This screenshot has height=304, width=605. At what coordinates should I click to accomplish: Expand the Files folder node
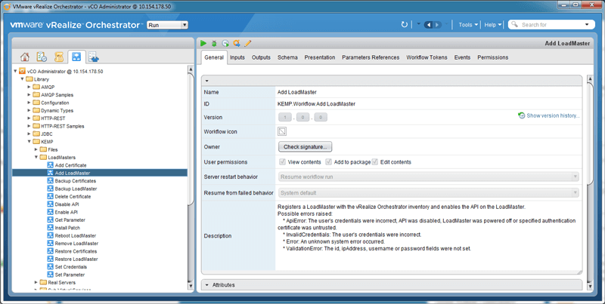(x=36, y=149)
